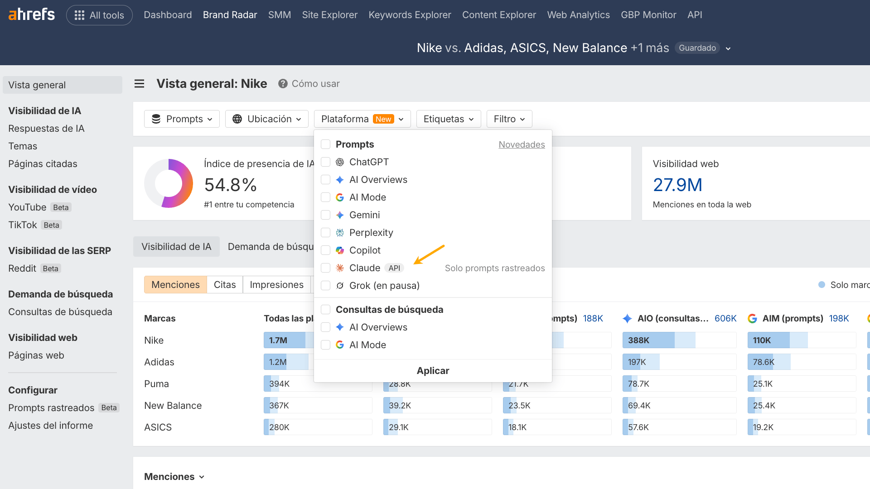Toggle the sidebar hamburger menu icon

139,84
